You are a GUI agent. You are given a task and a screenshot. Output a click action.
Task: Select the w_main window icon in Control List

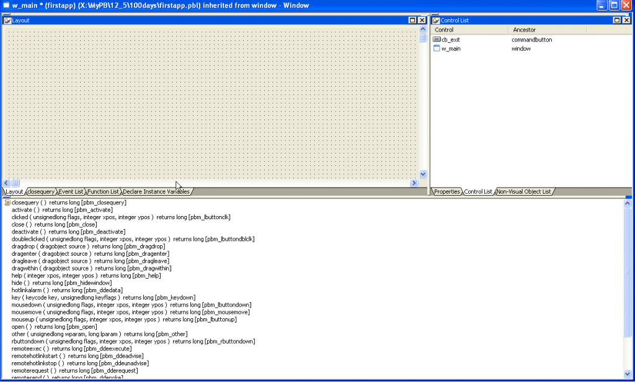tap(437, 48)
